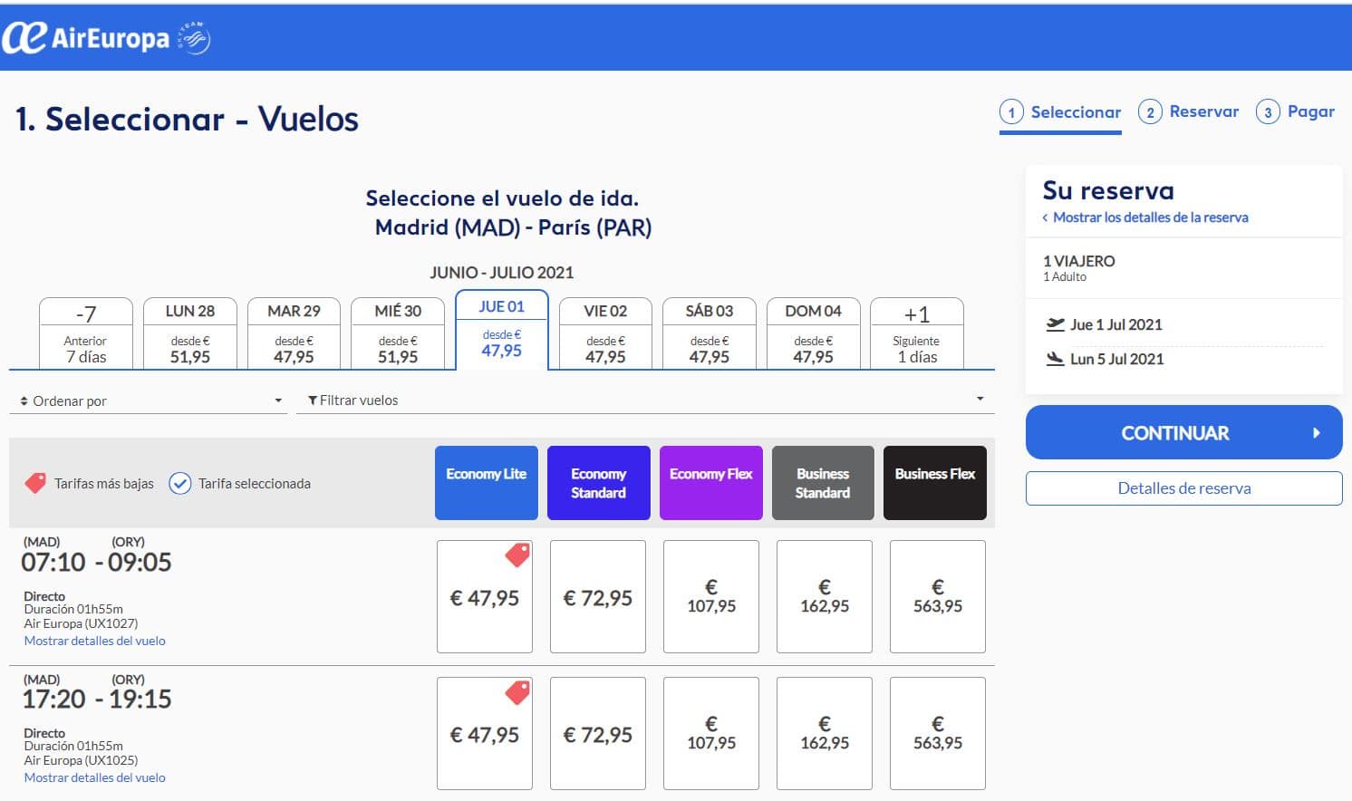This screenshot has height=801, width=1352.
Task: Click the landing plane icon in Su reserva
Action: (x=1055, y=359)
